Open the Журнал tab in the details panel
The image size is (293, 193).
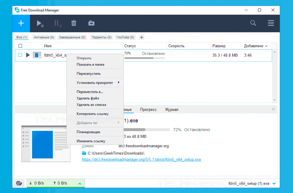tap(171, 110)
